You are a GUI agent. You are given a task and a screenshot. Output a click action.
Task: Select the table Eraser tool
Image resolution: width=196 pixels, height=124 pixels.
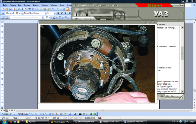click(x=7, y=17)
